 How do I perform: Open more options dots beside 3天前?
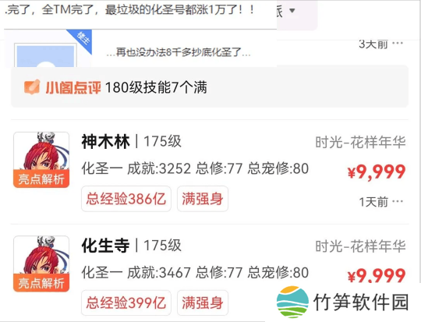398,43
